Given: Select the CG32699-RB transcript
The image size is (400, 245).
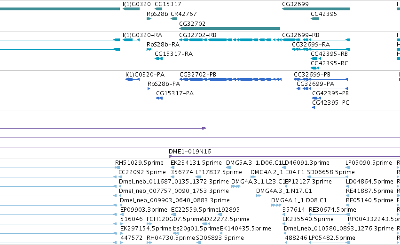Looking at the screenshot, I should pyautogui.click(x=316, y=40).
